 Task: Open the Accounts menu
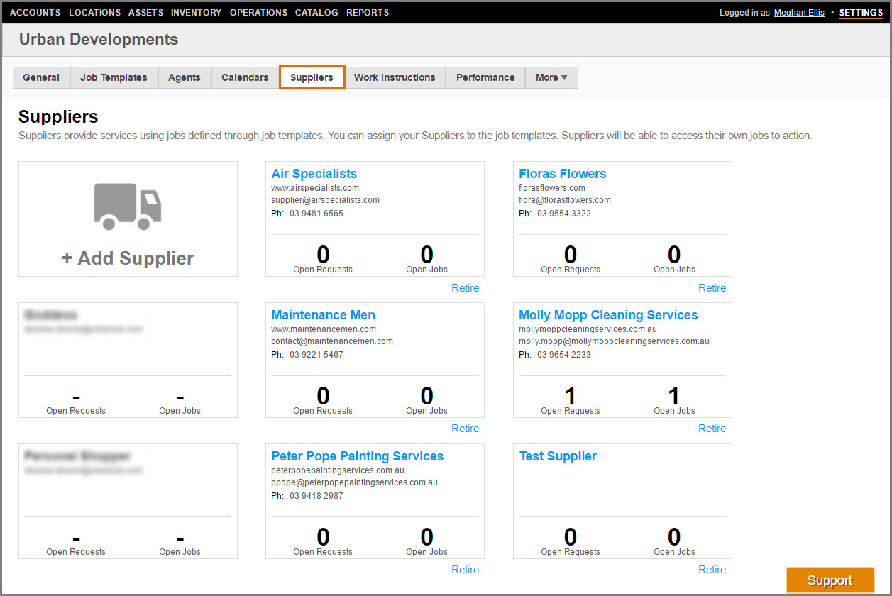(35, 13)
